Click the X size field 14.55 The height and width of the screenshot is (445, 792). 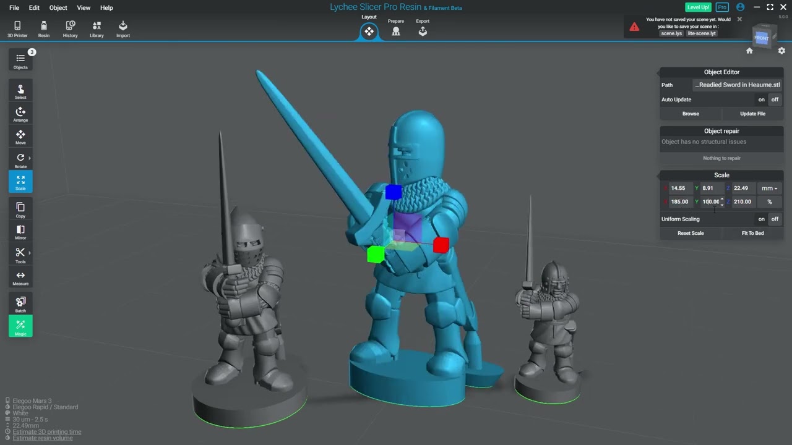[x=680, y=189]
